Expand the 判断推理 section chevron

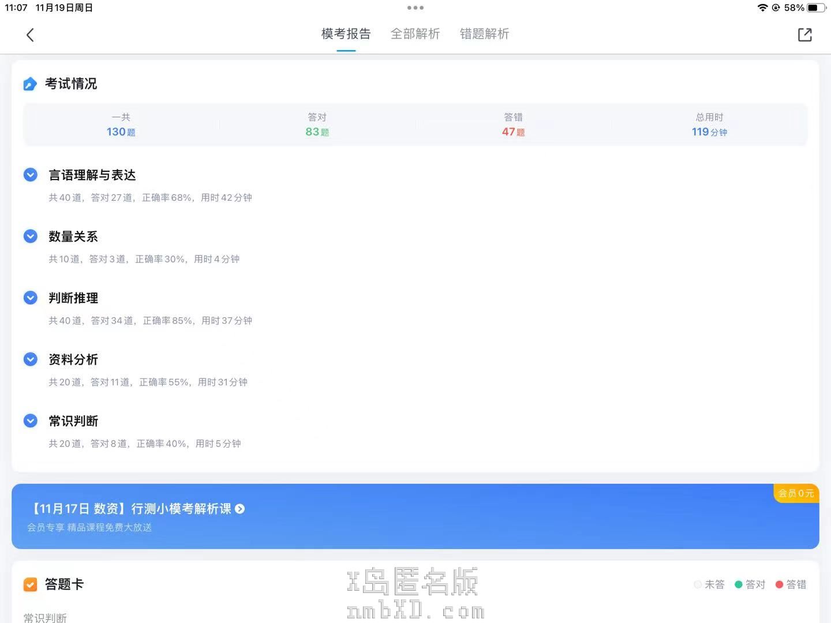point(31,298)
